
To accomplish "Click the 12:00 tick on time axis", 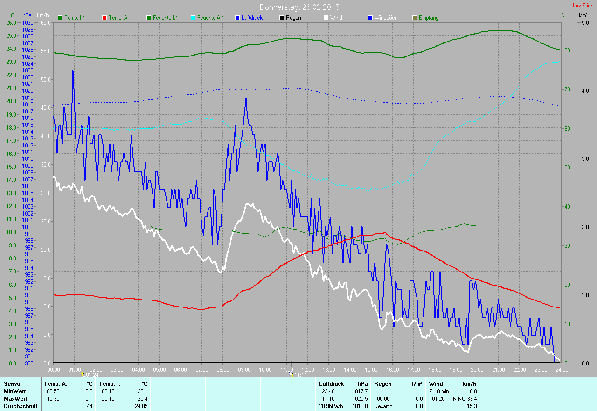I will click(x=307, y=369).
